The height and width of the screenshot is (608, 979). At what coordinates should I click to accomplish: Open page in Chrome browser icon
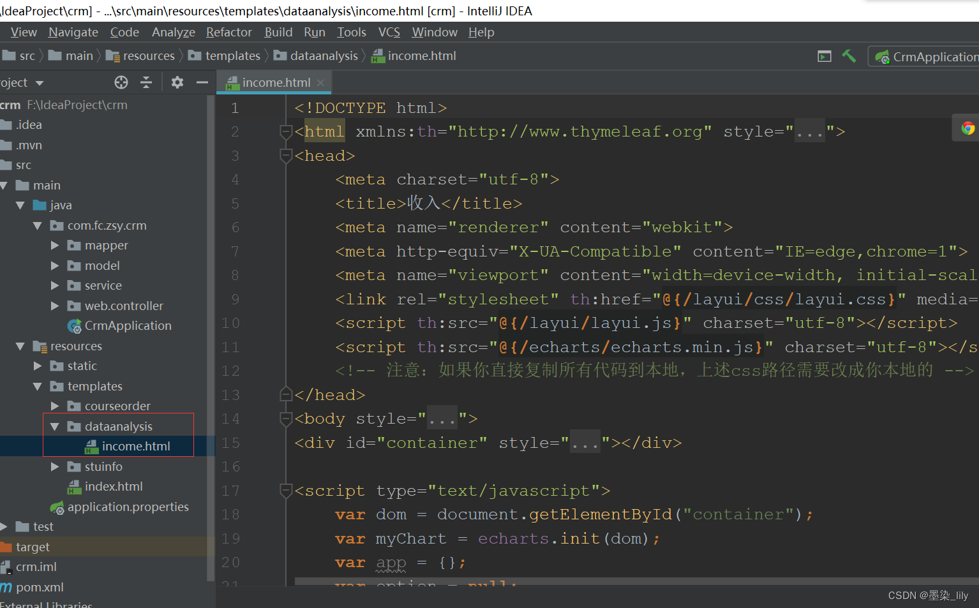(x=968, y=128)
